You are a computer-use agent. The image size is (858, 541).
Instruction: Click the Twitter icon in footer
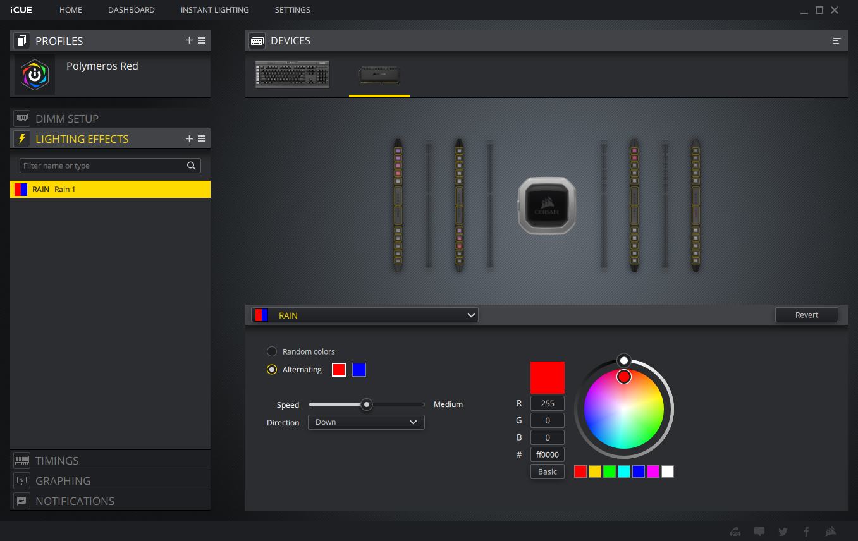783,532
